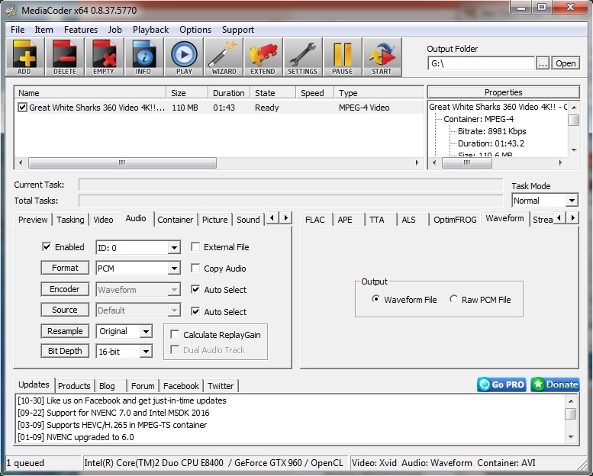
Task: Open the OptimFROG tab
Action: click(455, 220)
